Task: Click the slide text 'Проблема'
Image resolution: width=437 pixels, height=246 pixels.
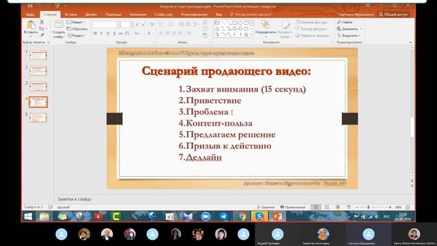Action: (x=207, y=112)
